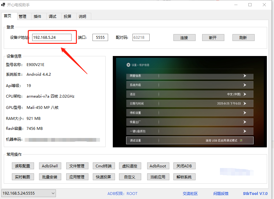Click 解锁系统 unlock system button
274x199 pixels.
[184, 177]
